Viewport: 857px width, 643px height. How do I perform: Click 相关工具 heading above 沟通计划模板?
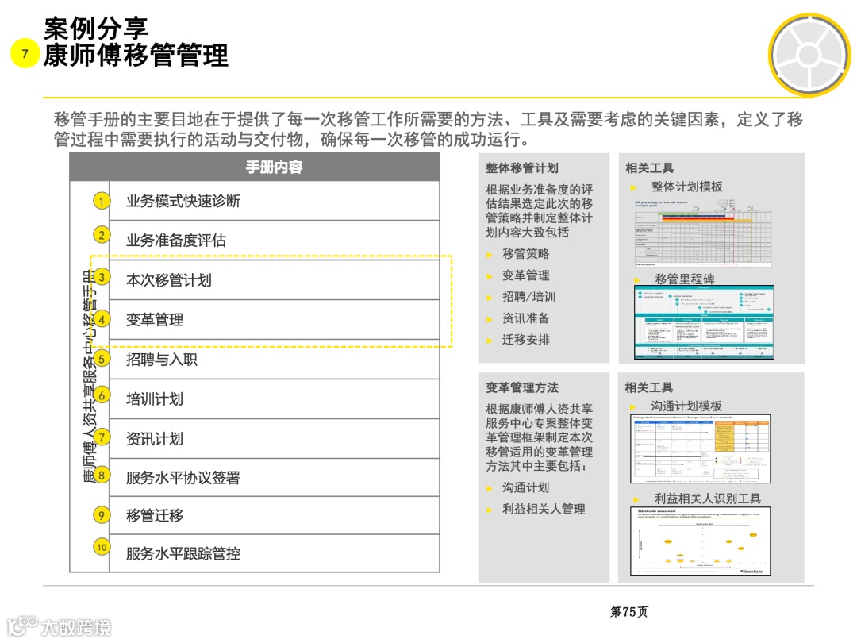point(649,387)
